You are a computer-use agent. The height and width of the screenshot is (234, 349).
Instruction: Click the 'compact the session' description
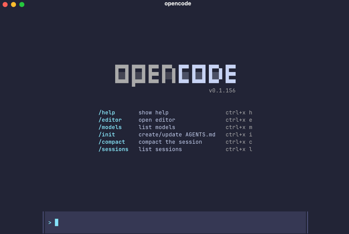click(170, 142)
